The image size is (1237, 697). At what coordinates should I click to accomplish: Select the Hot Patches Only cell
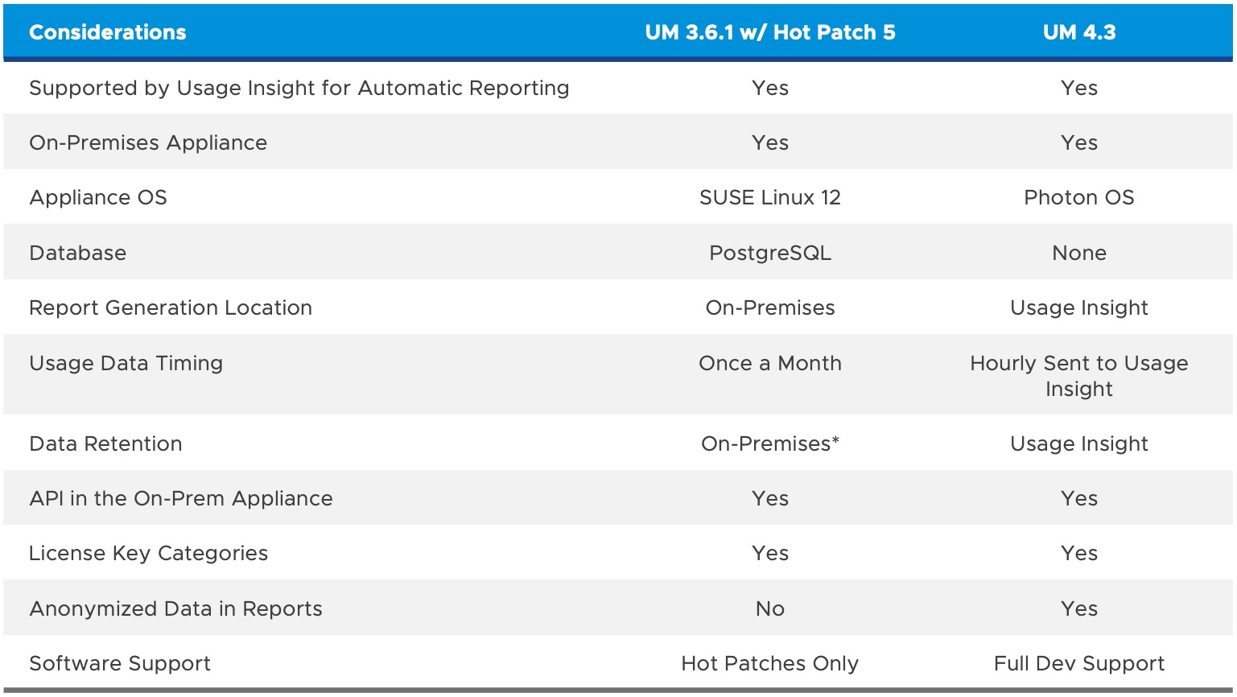point(769,663)
